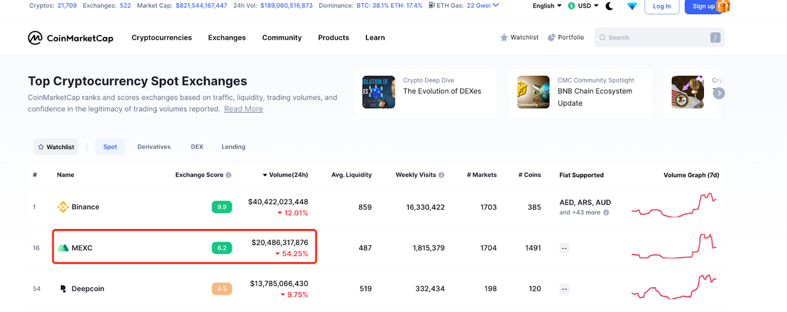The width and height of the screenshot is (787, 312).
Task: Click the green USD currency icon
Action: pos(572,6)
